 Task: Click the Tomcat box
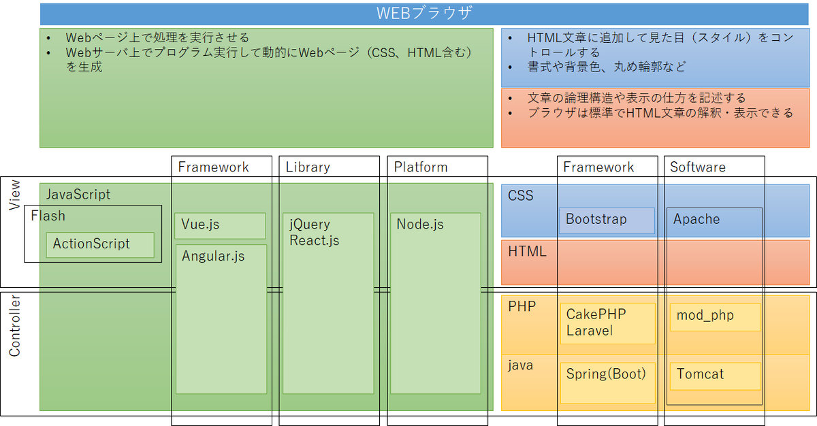[715, 376]
